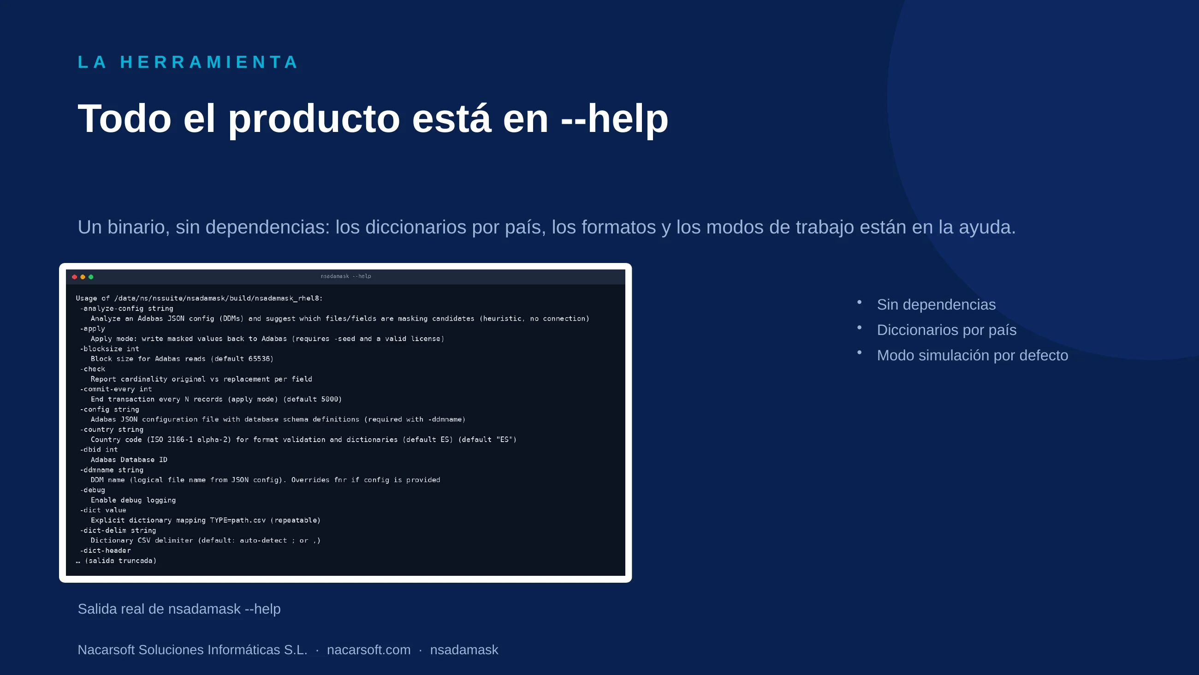The image size is (1199, 675).
Task: Click the 'Apply mode: write masked values' line
Action: [267, 339]
